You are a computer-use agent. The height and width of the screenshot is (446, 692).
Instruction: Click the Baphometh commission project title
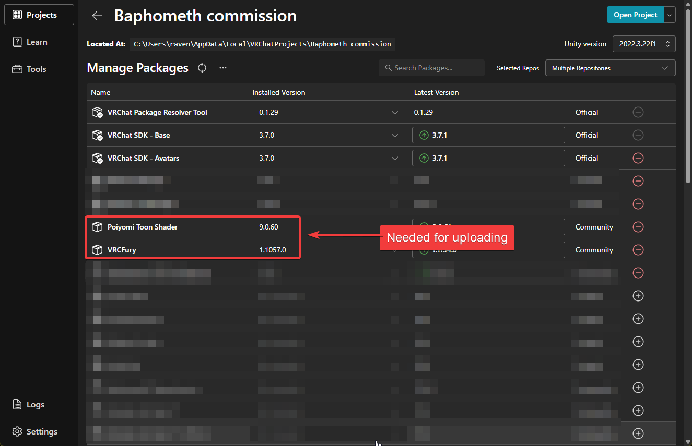pyautogui.click(x=205, y=16)
